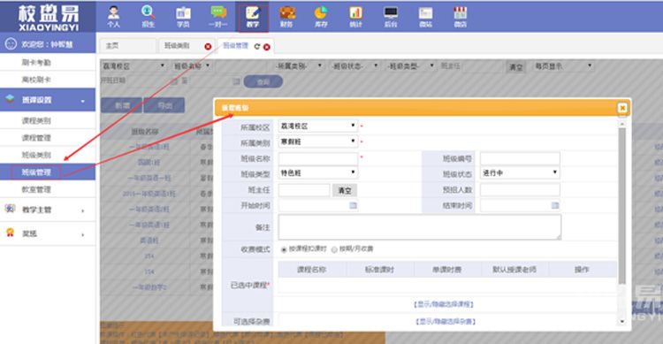The height and width of the screenshot is (344, 663).
Task: Collapse the 班课设置 sidebar section
Action: pos(83,101)
